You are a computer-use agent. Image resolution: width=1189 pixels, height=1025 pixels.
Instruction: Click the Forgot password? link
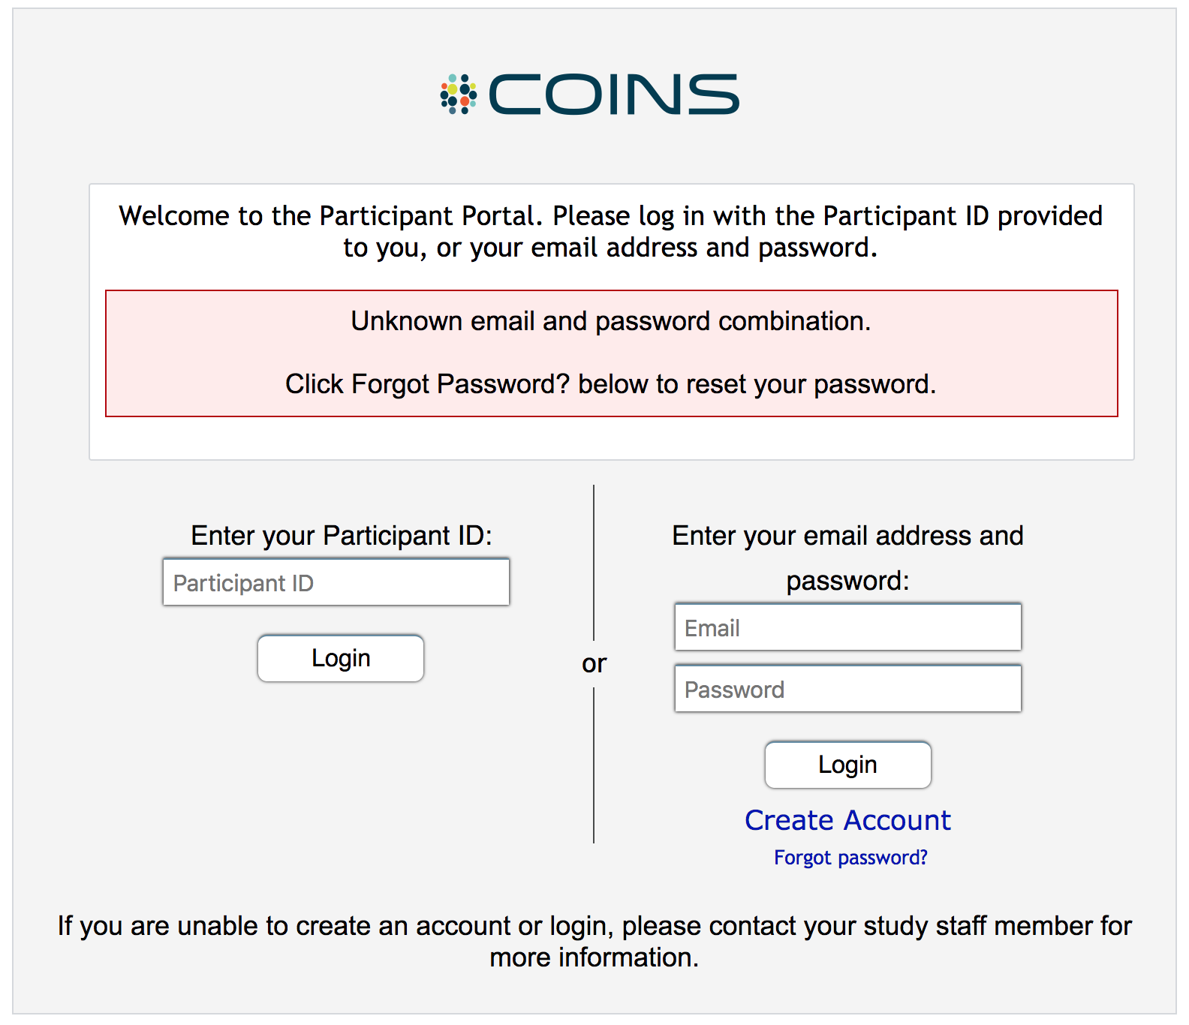(850, 857)
